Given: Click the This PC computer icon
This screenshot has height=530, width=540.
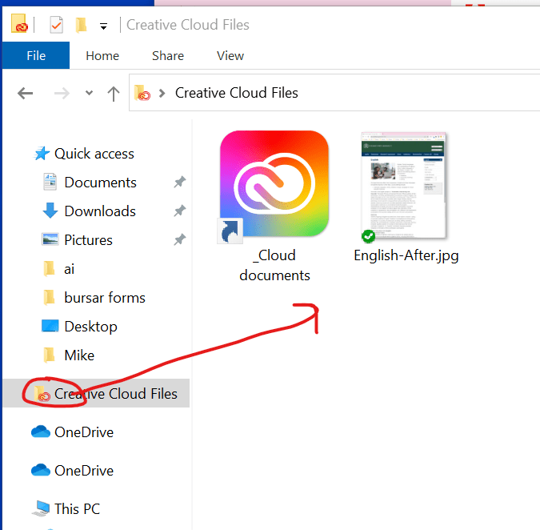Looking at the screenshot, I should coord(42,509).
